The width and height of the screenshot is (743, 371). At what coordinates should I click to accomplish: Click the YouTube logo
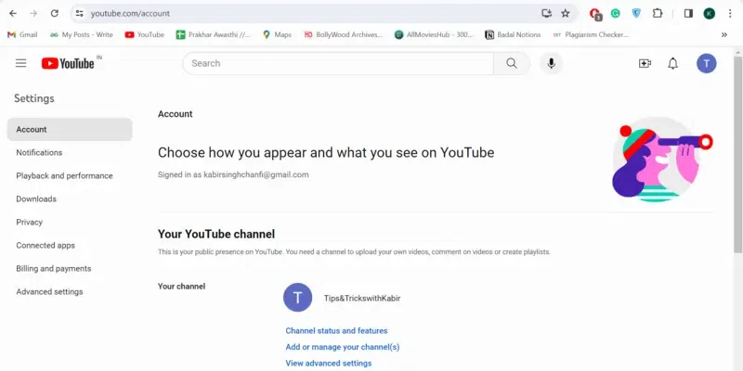[x=68, y=63]
